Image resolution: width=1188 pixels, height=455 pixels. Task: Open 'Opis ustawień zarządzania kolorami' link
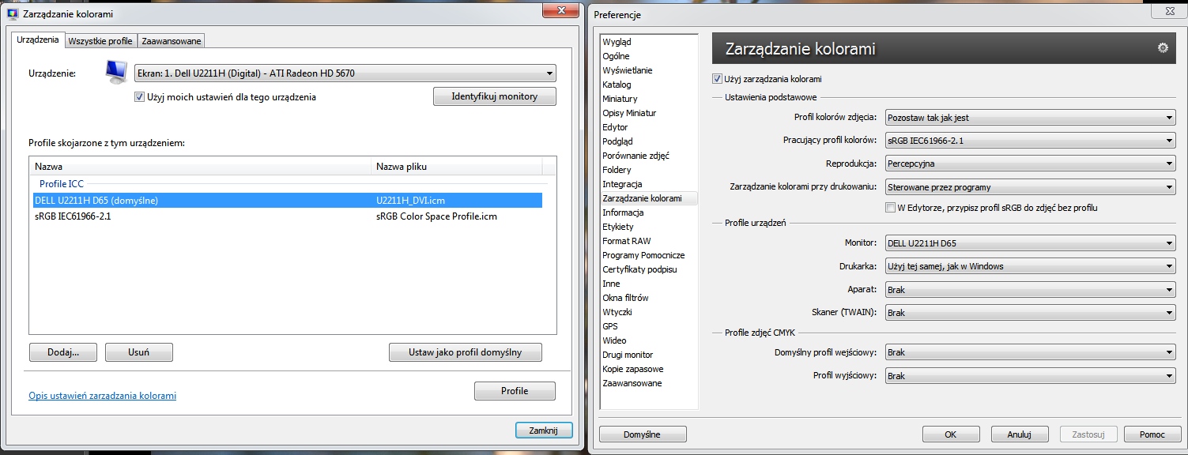tap(102, 396)
